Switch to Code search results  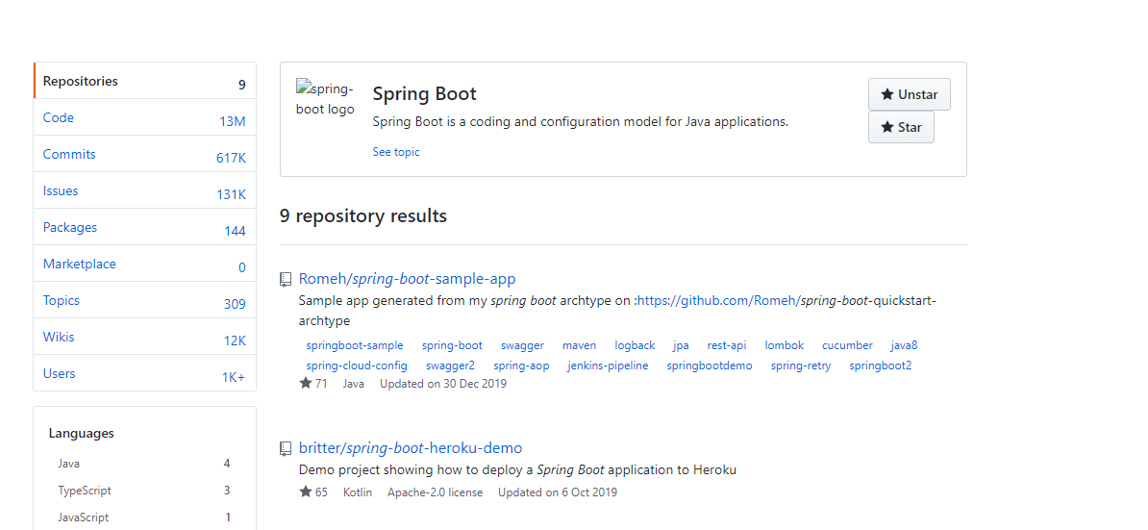click(x=59, y=118)
